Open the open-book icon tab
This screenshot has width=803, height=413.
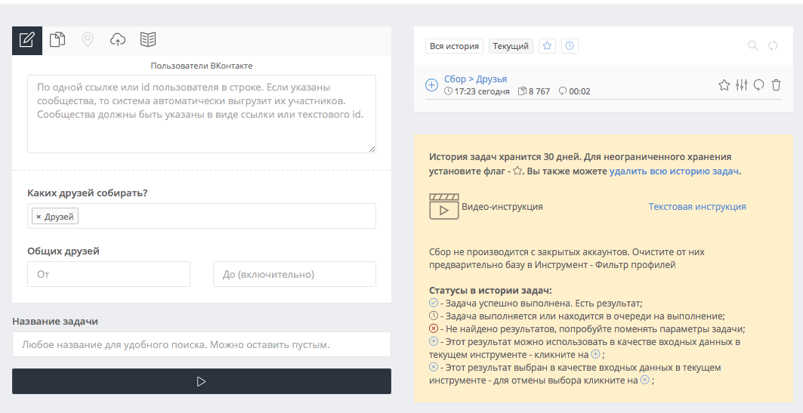(148, 41)
